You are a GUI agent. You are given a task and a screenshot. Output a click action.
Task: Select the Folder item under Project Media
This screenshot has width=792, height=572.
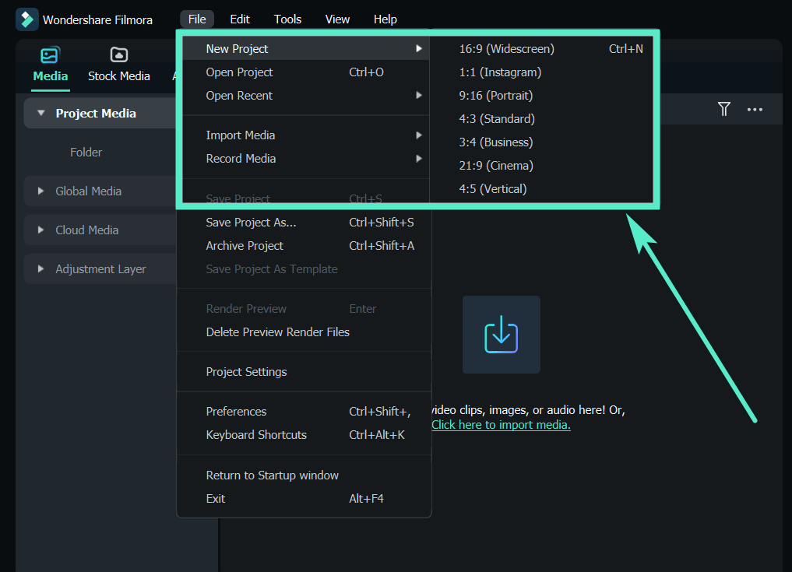coord(86,152)
